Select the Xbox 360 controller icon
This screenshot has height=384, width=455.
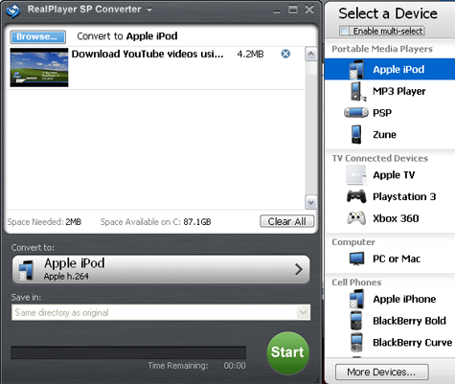pyautogui.click(x=356, y=218)
